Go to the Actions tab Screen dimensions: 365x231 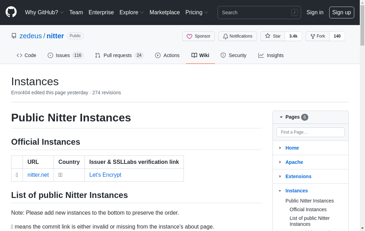(x=167, y=55)
